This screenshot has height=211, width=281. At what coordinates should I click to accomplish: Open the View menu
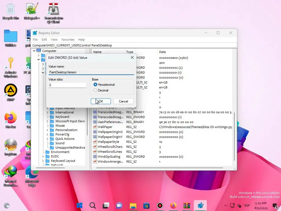click(54, 40)
